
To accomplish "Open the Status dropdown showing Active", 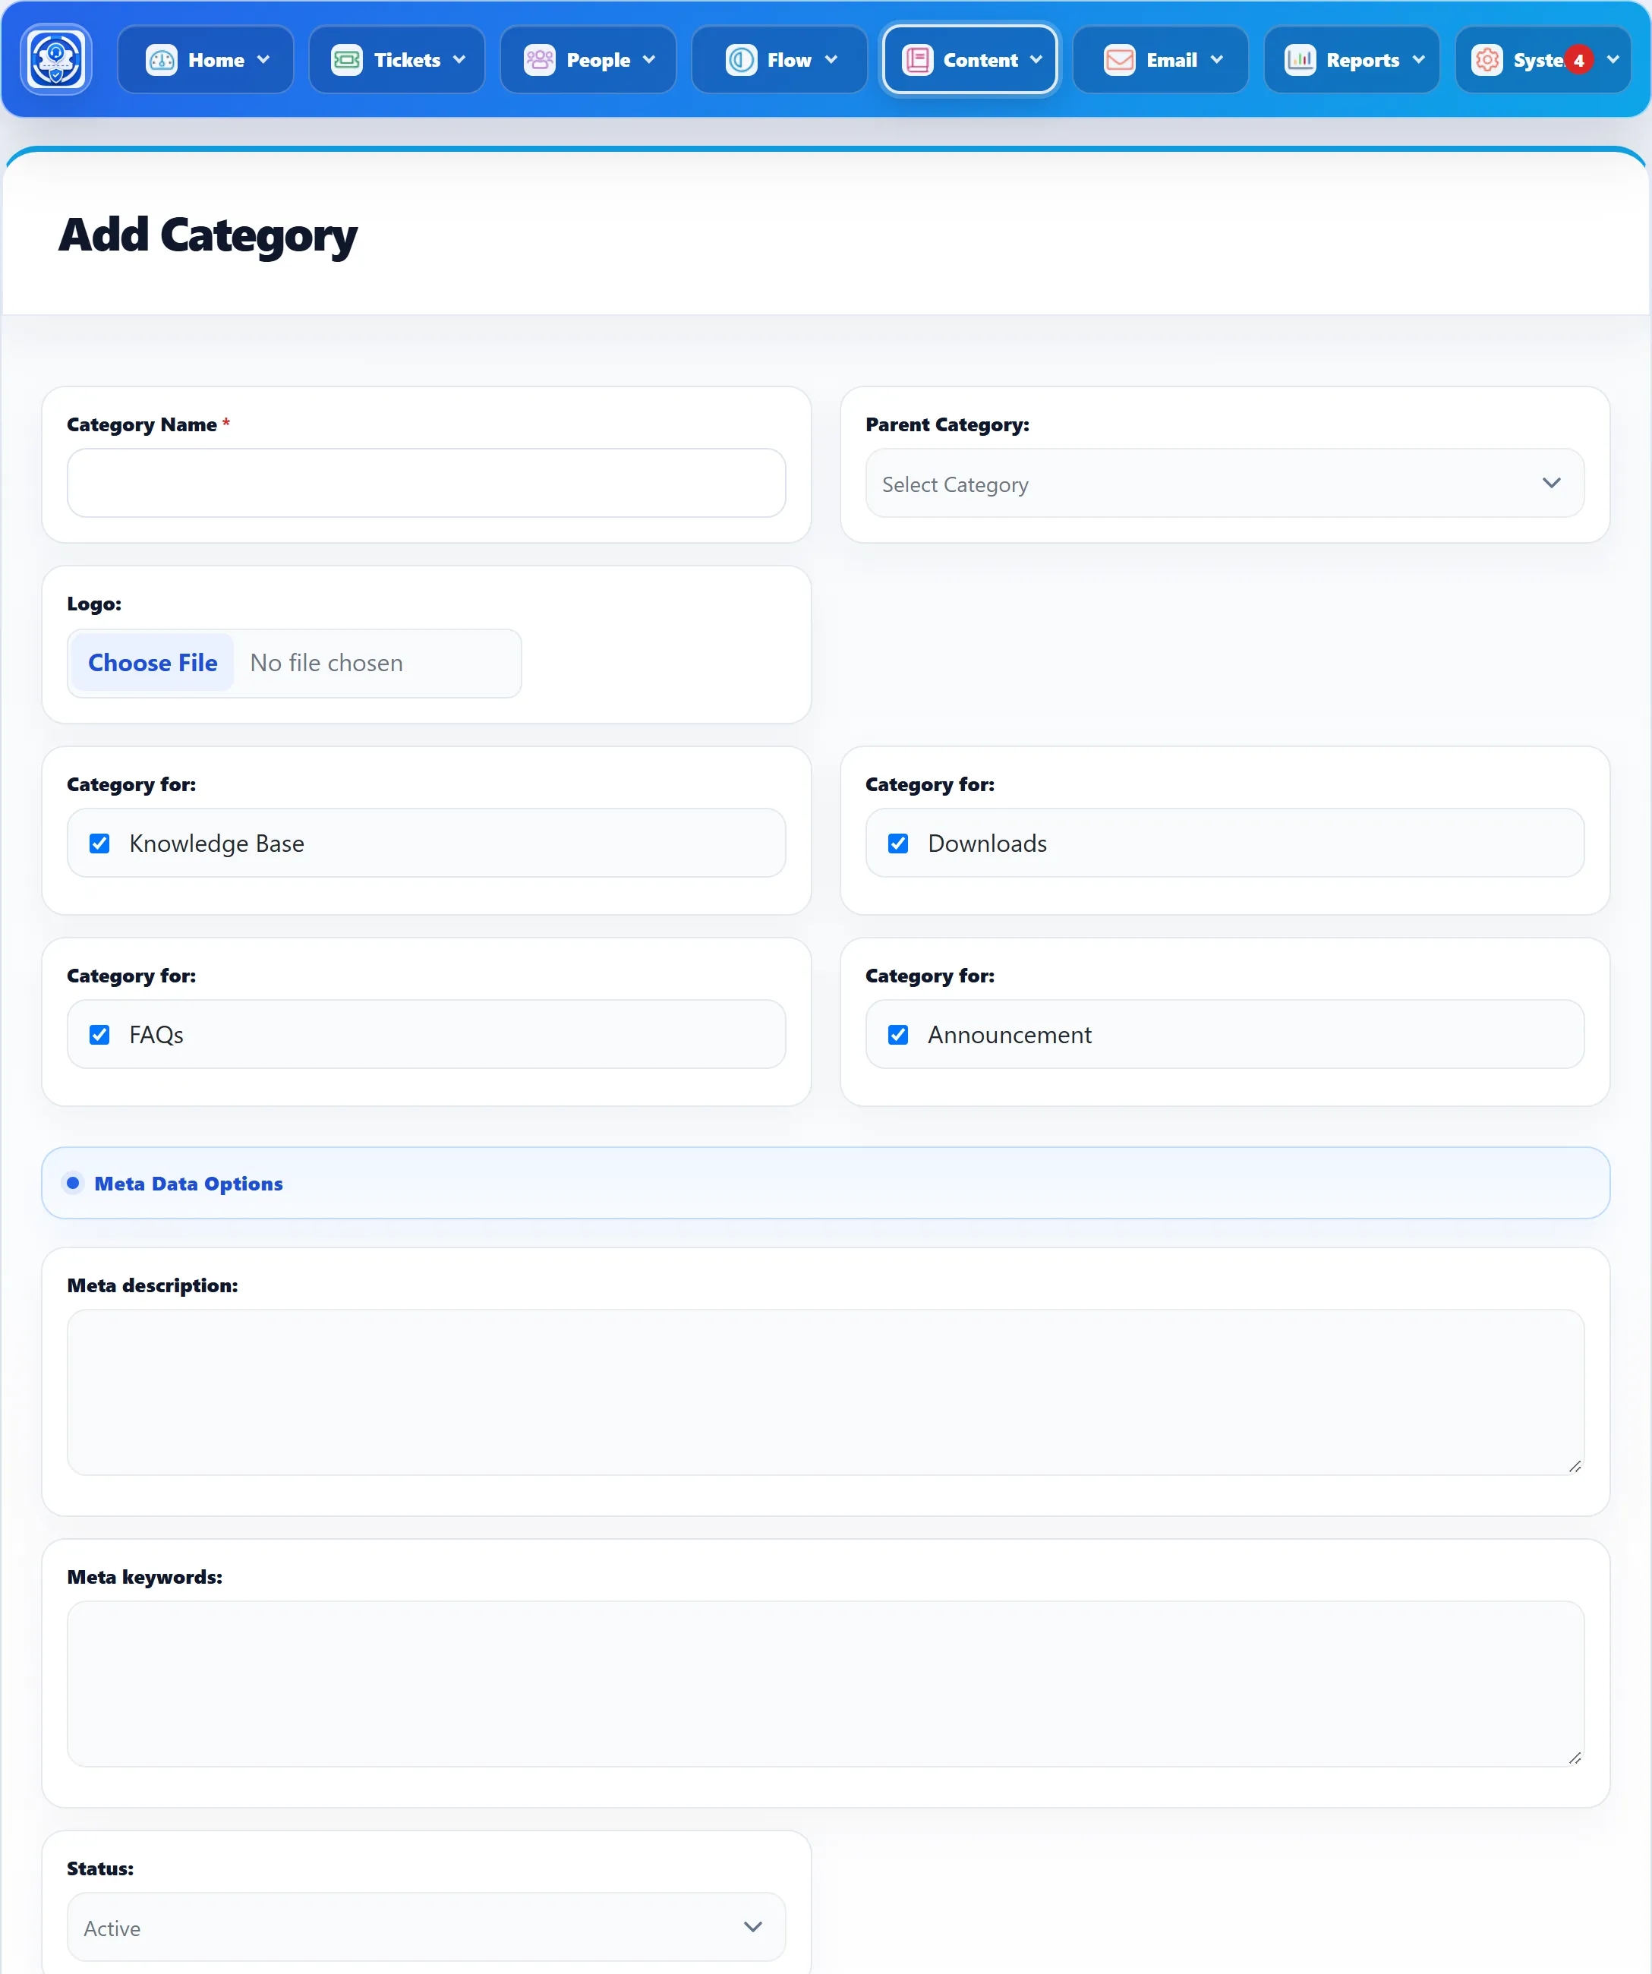I will [426, 1927].
